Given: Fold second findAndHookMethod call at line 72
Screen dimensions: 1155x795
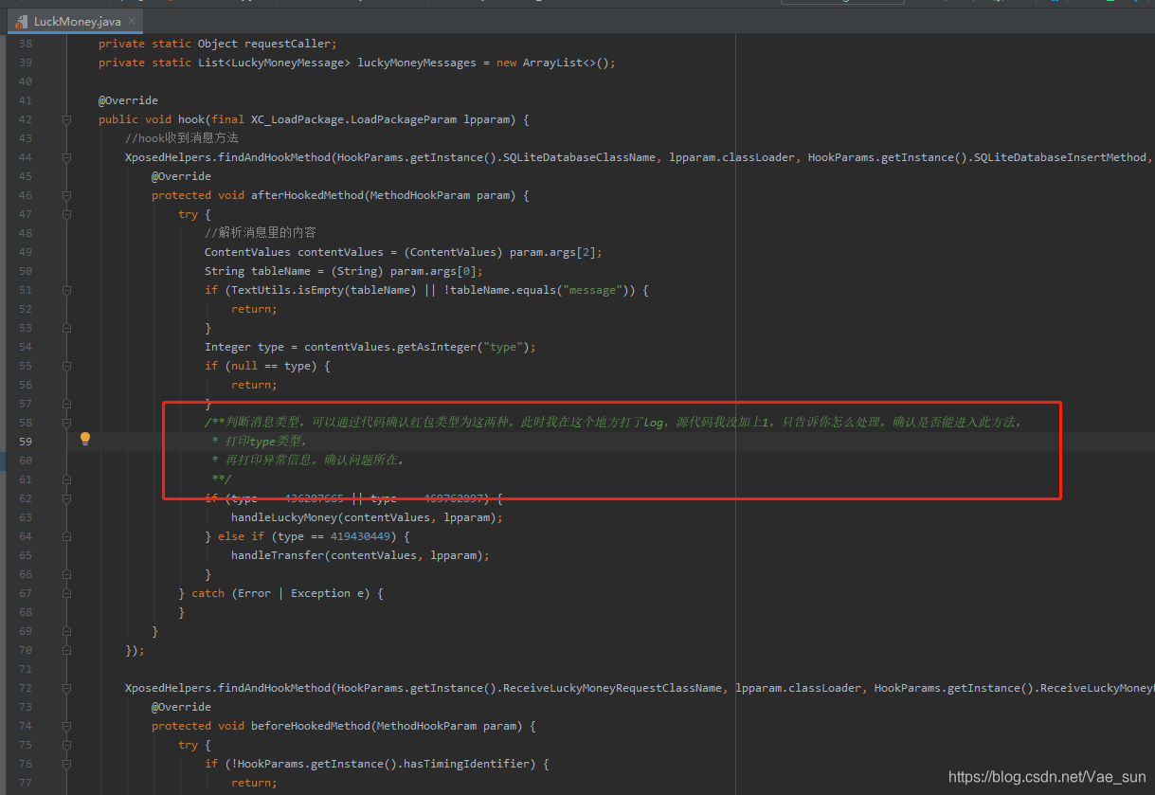Looking at the screenshot, I should click(x=66, y=688).
